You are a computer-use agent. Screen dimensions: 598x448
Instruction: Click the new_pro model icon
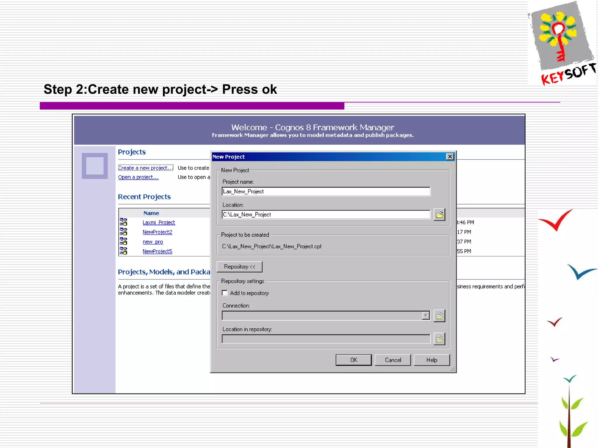124,242
